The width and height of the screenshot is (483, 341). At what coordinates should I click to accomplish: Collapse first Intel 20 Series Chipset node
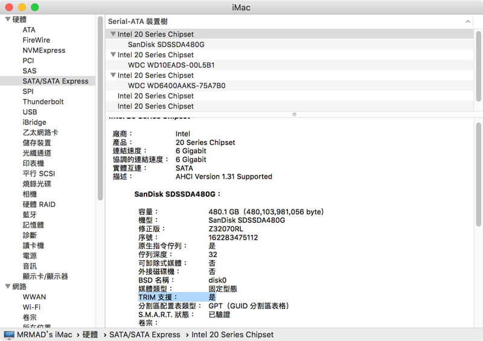coord(113,34)
